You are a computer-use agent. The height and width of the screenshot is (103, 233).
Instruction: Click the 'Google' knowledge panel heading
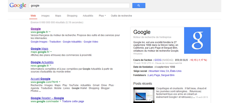tap(142, 32)
